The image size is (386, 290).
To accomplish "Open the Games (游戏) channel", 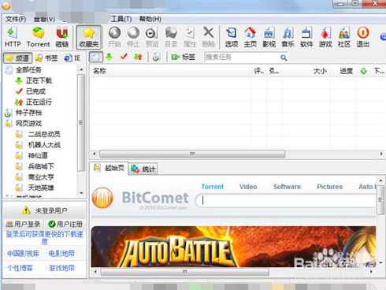I will pyautogui.click(x=325, y=37).
